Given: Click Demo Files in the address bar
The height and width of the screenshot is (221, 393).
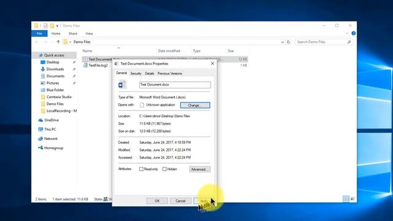Looking at the screenshot, I should (x=82, y=42).
